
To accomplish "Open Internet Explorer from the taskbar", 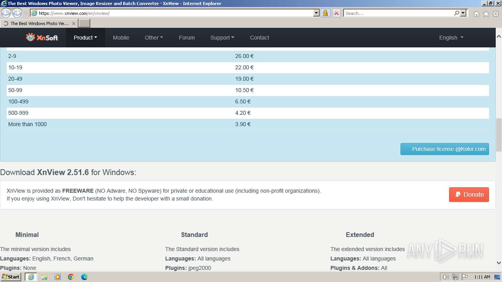I will coord(31,277).
